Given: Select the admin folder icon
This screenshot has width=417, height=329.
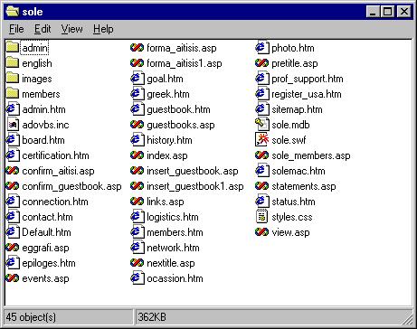Looking at the screenshot, I should click(x=13, y=48).
